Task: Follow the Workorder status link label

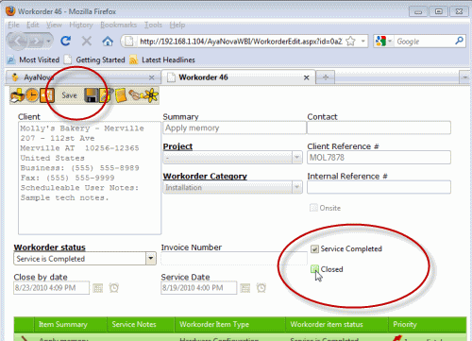Action: [x=50, y=247]
